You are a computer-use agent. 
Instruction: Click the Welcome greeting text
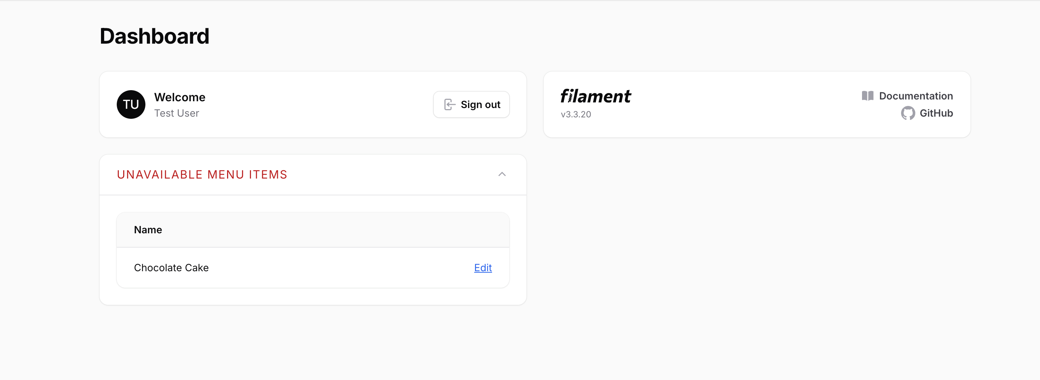pos(180,97)
